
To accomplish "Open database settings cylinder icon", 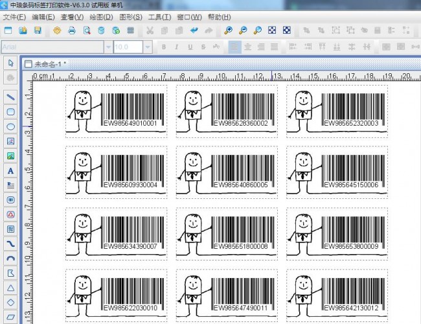I will click(101, 30).
